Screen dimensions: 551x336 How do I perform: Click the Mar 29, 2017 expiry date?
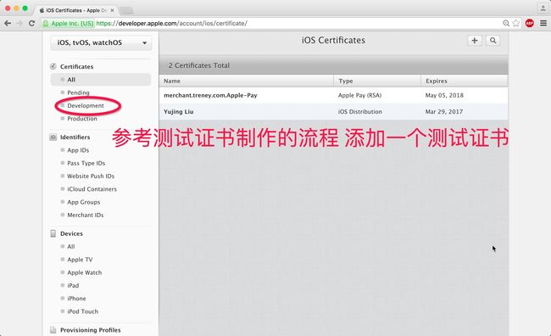pyautogui.click(x=444, y=111)
